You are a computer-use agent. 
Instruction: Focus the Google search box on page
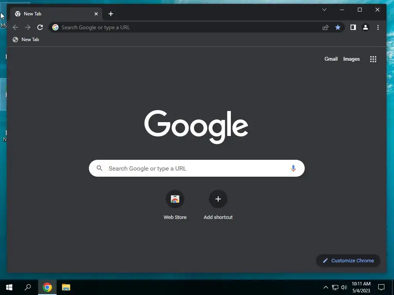(197, 168)
